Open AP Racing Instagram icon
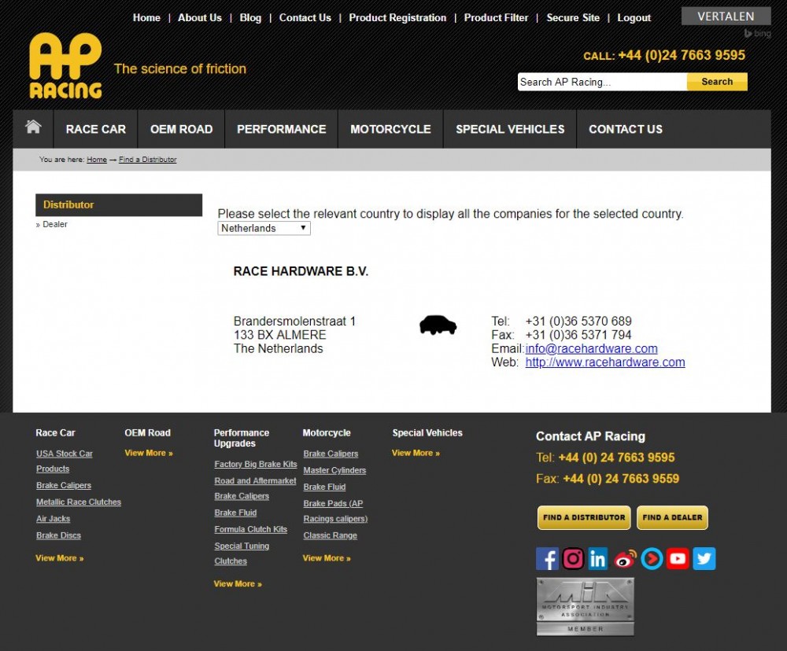The width and height of the screenshot is (787, 651). coord(573,559)
